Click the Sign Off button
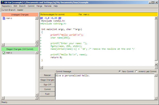Viewport: 159px width, 105px height. tap(47, 85)
